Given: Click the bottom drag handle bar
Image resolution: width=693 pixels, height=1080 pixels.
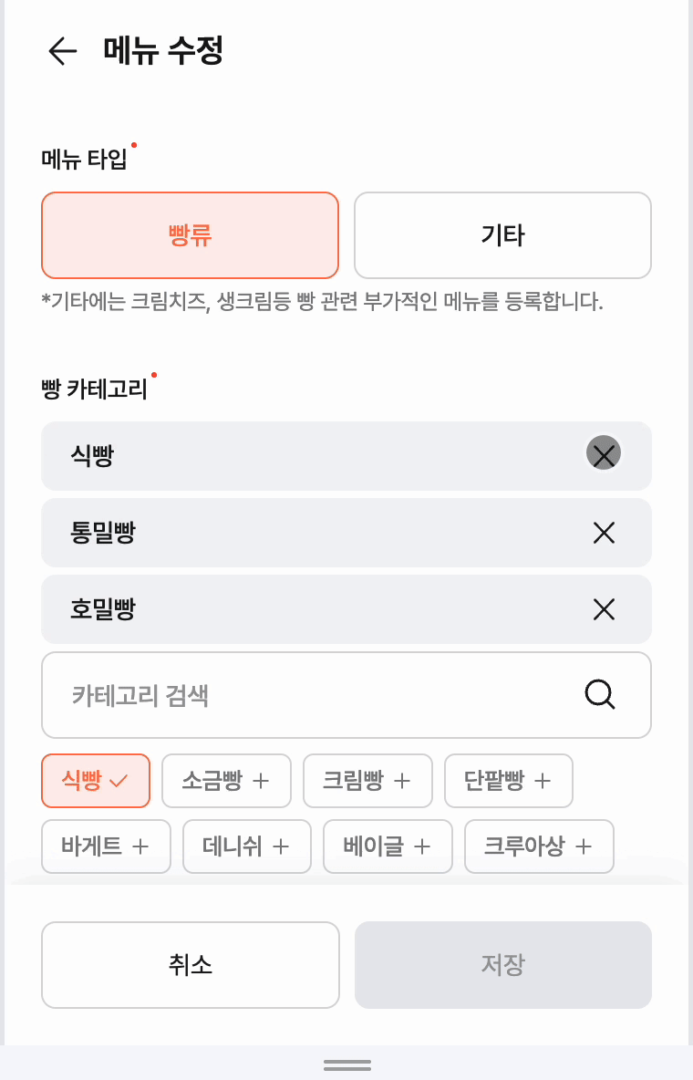Looking at the screenshot, I should pos(346,1064).
